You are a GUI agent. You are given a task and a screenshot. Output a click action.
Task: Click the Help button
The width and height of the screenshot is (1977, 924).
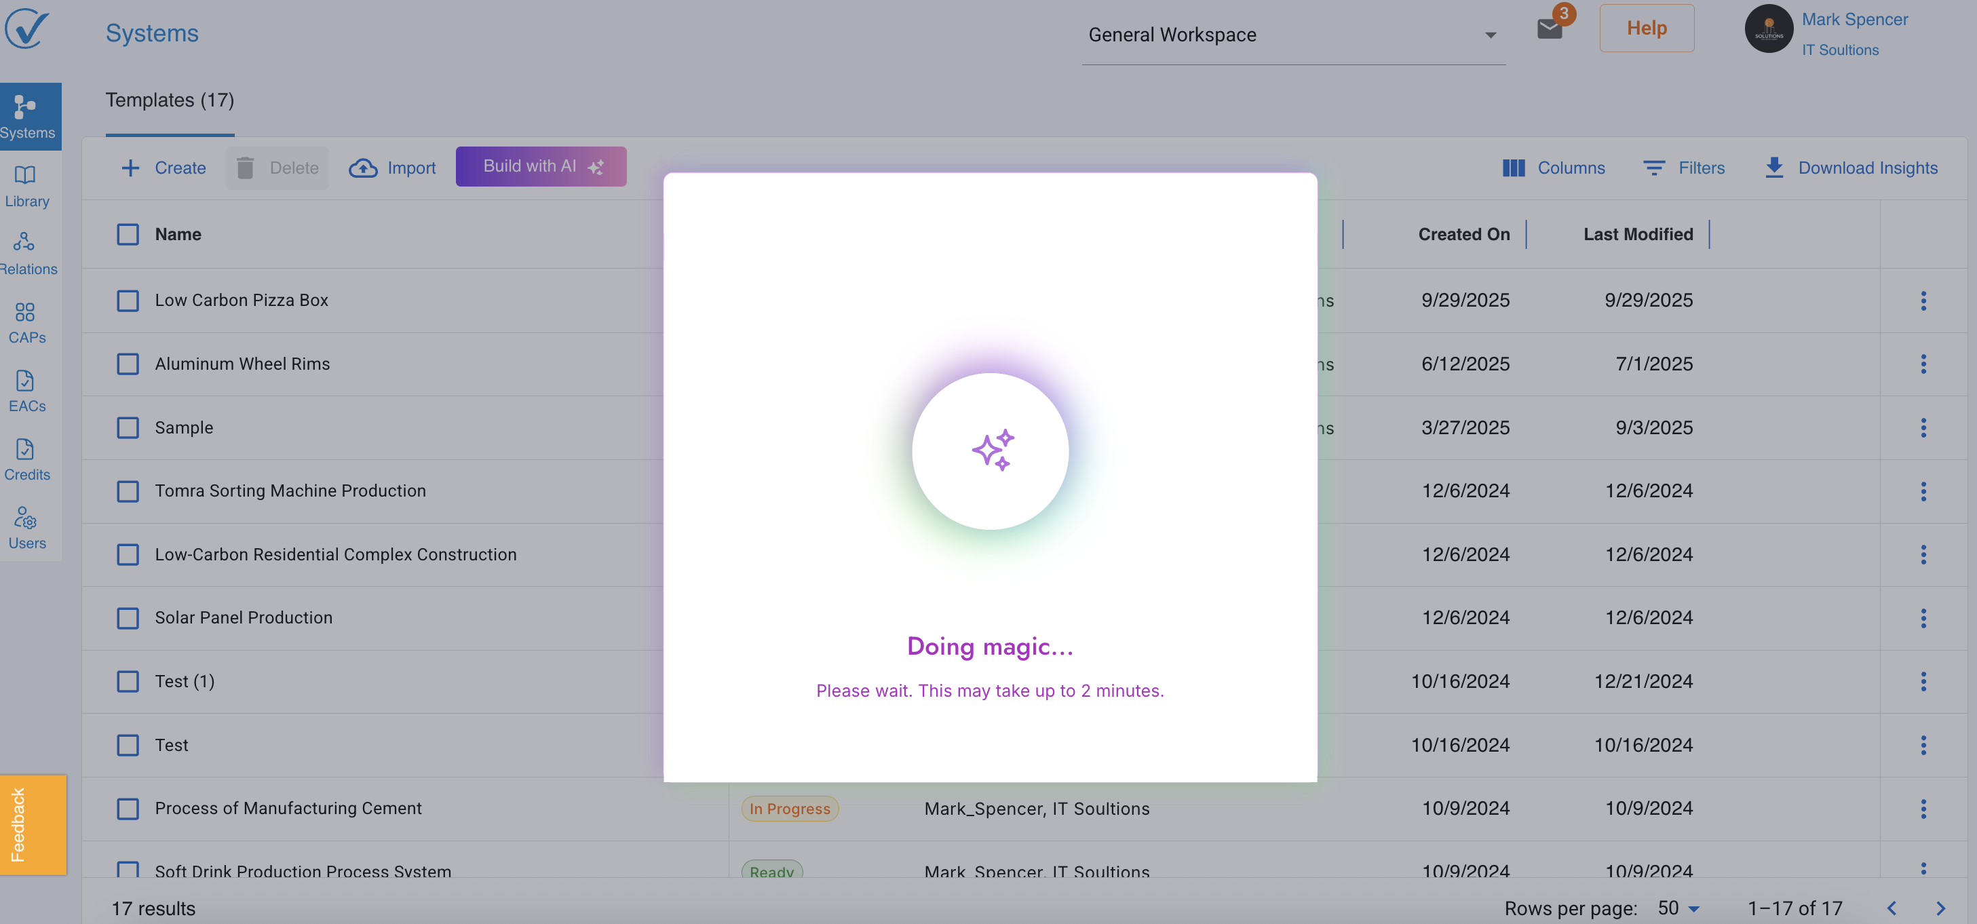point(1646,28)
